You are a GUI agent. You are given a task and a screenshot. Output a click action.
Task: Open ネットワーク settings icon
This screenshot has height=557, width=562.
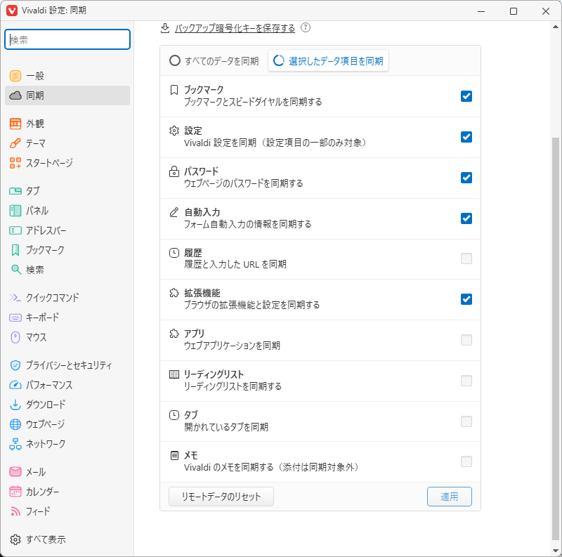[x=15, y=444]
